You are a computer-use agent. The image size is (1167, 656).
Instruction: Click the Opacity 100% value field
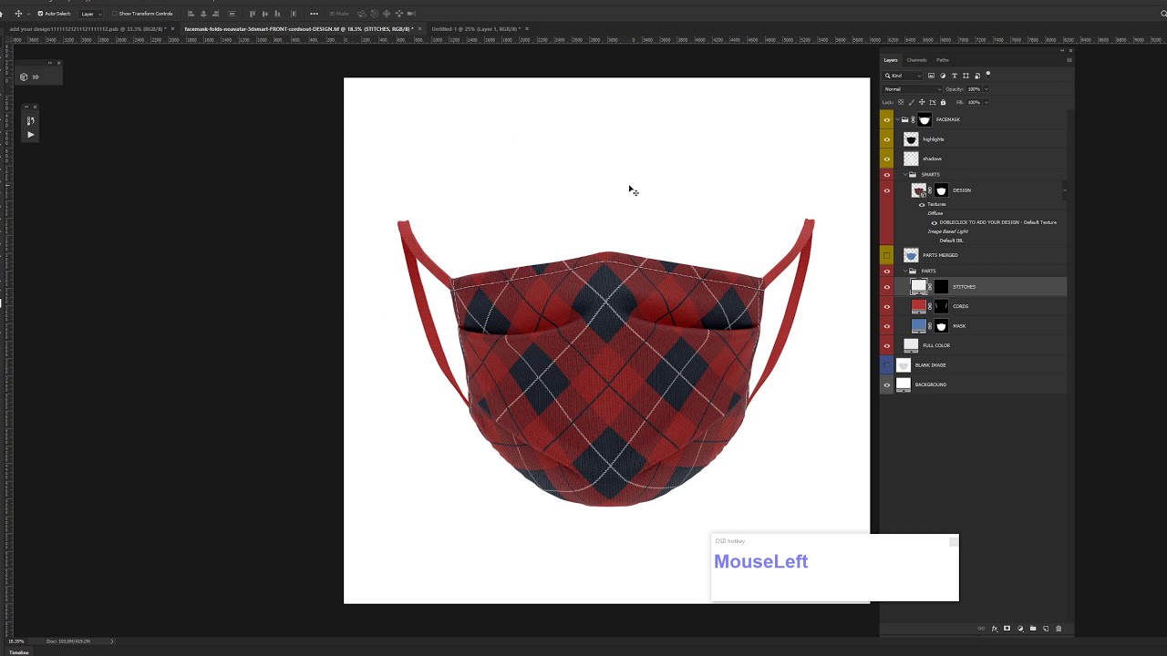click(x=974, y=89)
